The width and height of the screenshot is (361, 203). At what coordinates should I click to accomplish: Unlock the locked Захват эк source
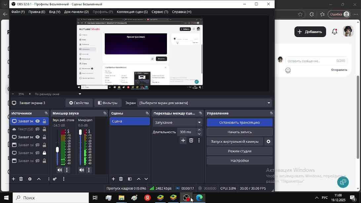point(44,153)
